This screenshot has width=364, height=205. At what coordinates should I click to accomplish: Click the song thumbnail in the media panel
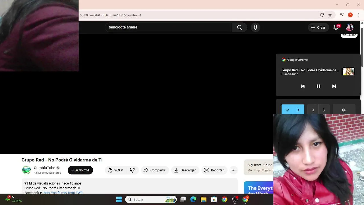pos(348,71)
